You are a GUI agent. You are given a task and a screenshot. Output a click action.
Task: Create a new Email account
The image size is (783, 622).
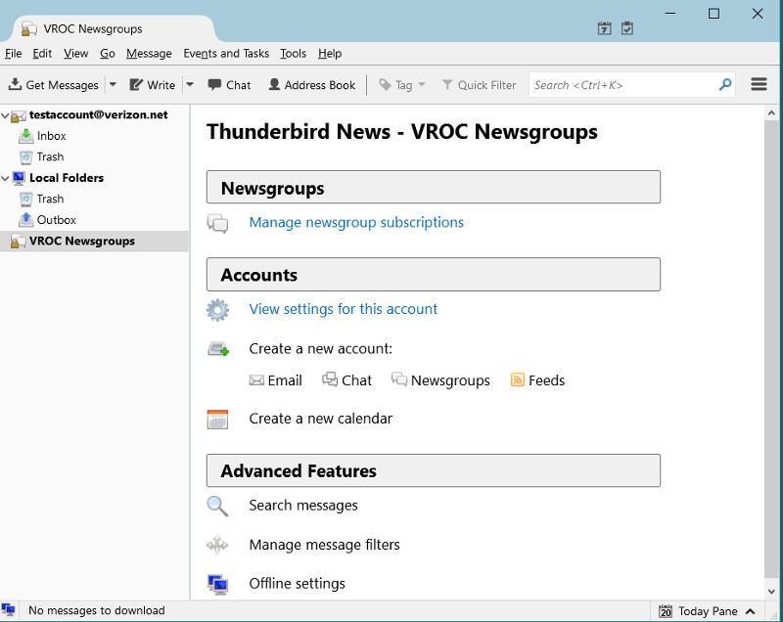coord(276,380)
